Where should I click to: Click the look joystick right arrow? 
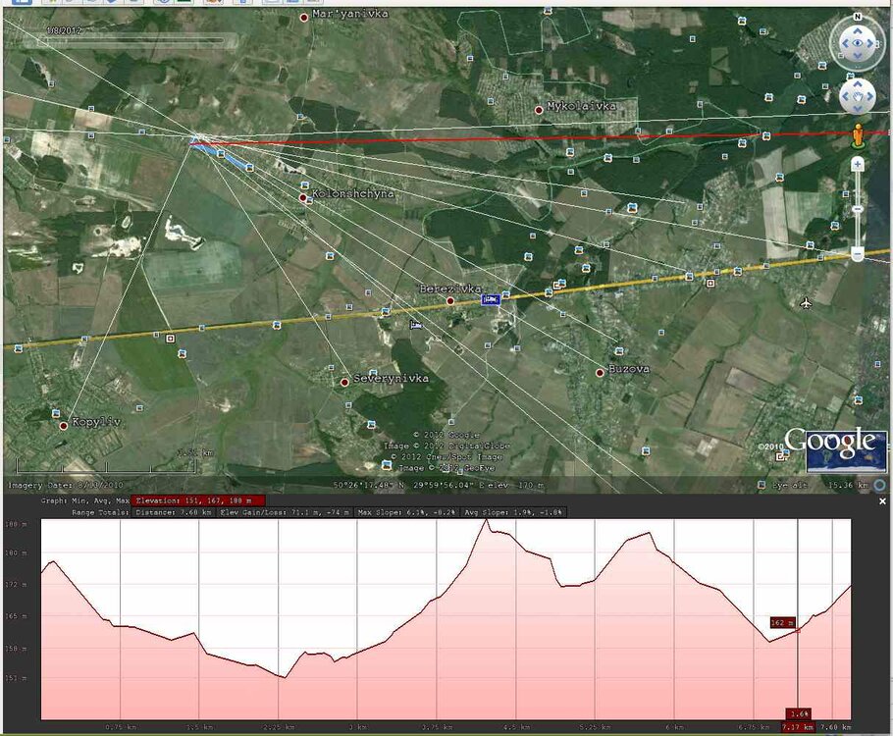pos(870,43)
